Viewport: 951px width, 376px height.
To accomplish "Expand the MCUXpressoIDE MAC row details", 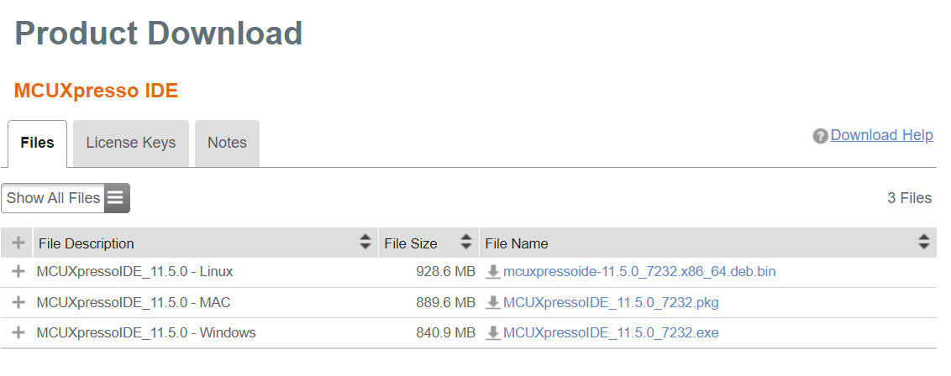I will 18,302.
